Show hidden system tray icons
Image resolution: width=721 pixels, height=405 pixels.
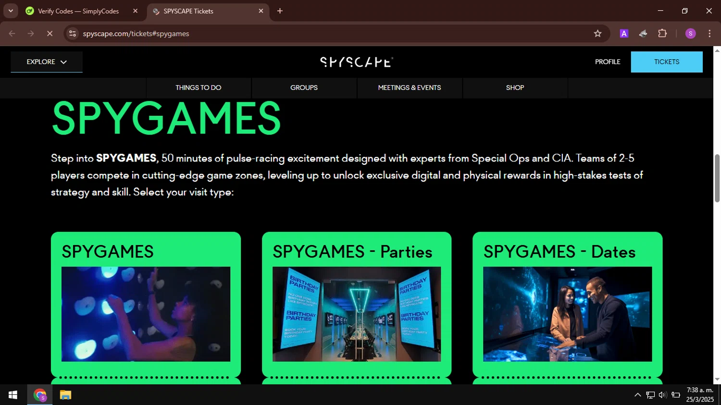pyautogui.click(x=637, y=395)
